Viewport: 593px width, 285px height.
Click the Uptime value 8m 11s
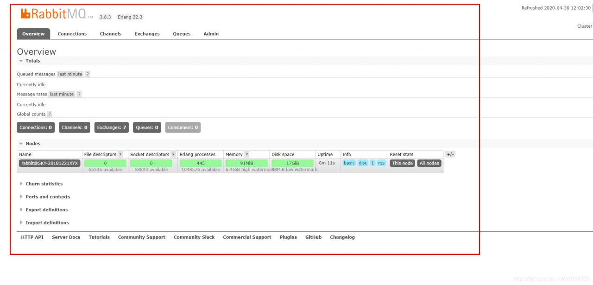[x=327, y=163]
